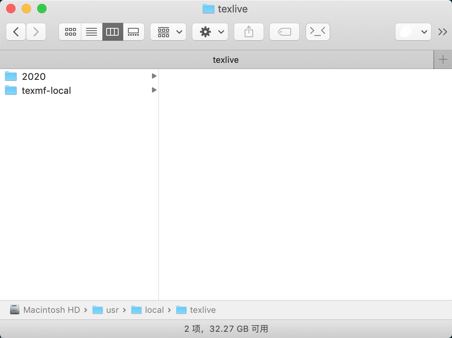This screenshot has height=338, width=452.
Task: Switch to gallery view
Action: pos(133,32)
